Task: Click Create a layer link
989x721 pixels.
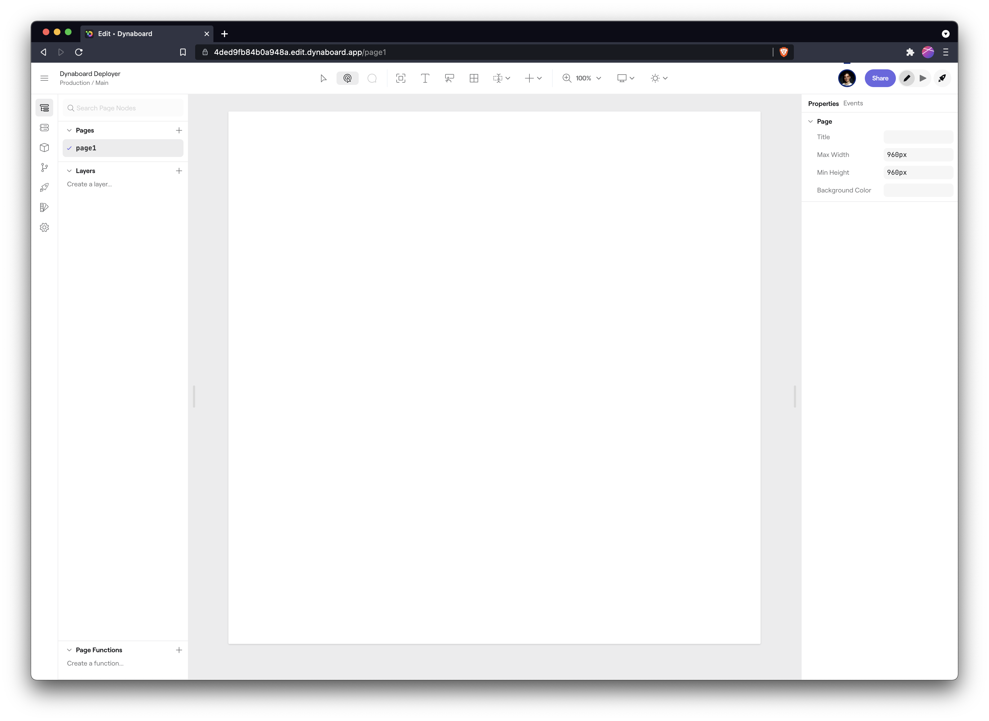Action: tap(89, 184)
